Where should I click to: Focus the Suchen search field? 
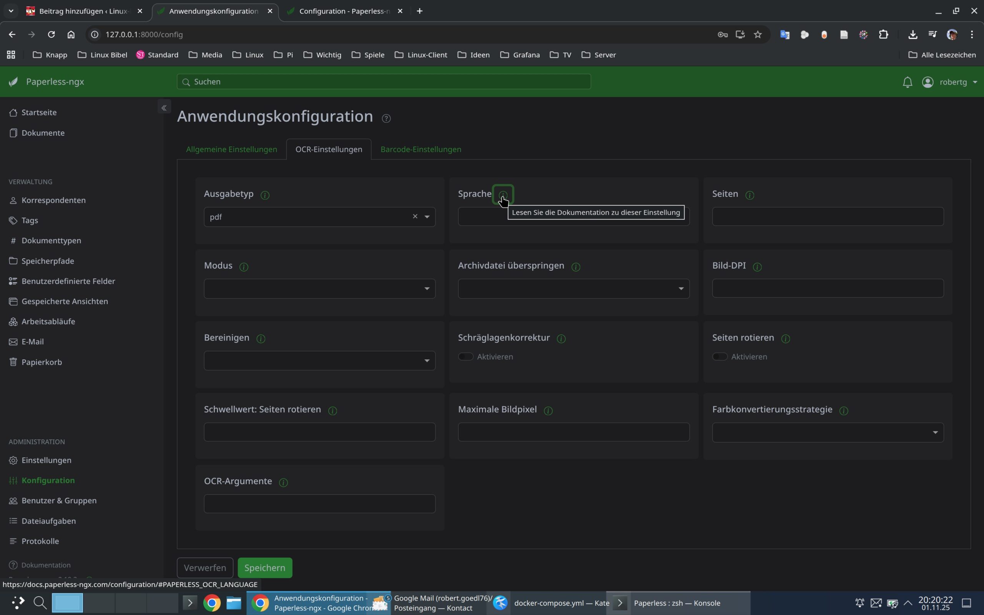point(384,82)
